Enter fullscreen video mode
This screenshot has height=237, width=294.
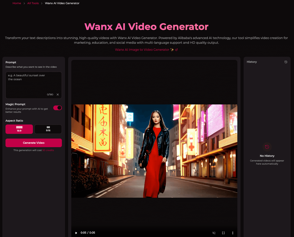223,233
